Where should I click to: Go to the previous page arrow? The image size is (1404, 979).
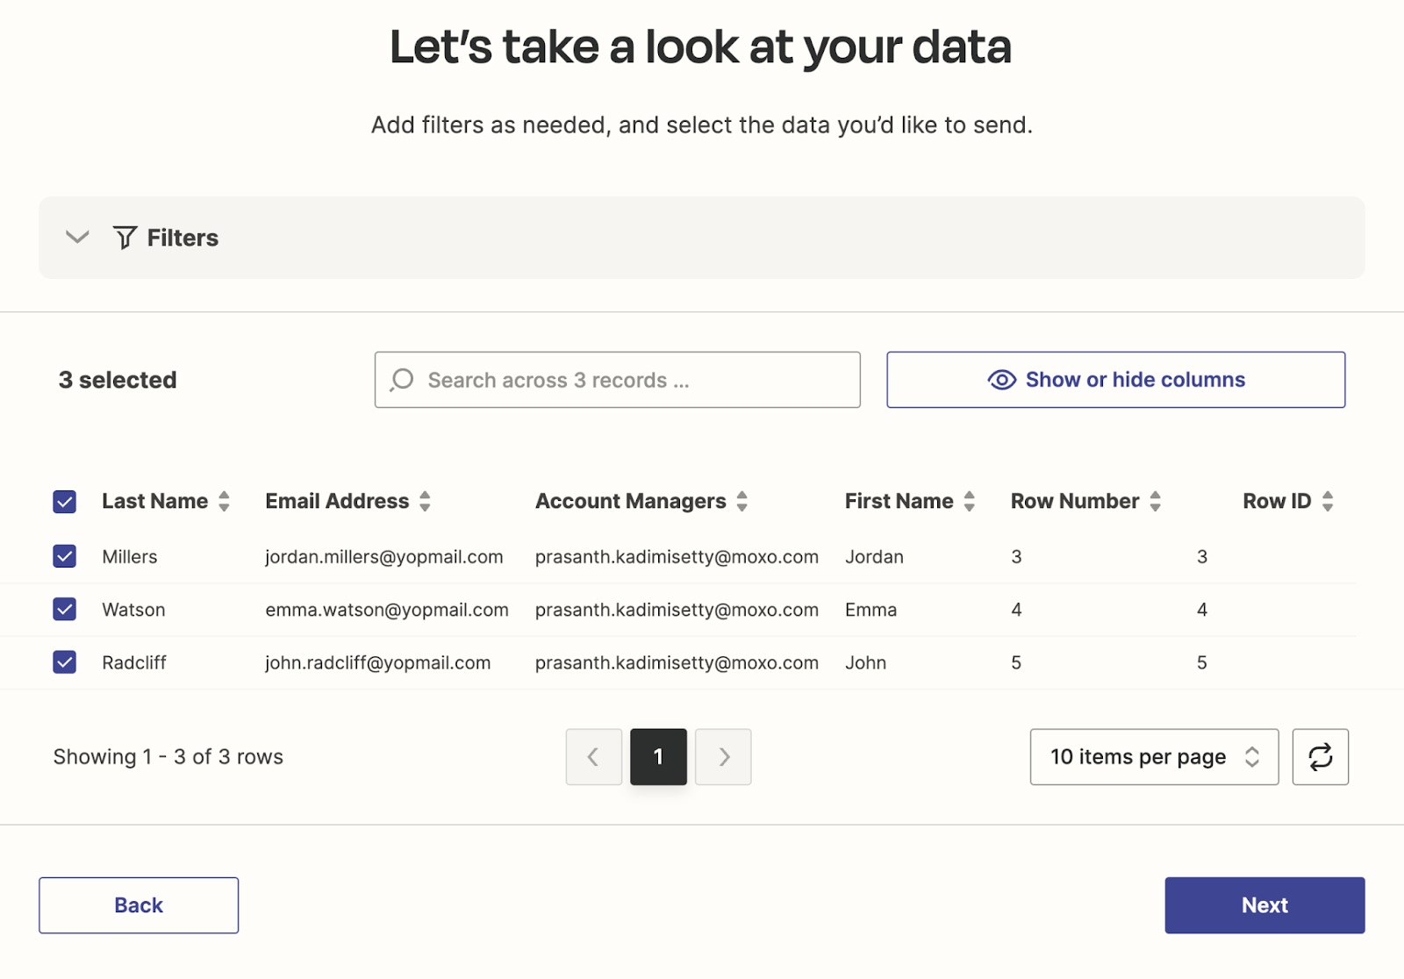[x=594, y=756]
